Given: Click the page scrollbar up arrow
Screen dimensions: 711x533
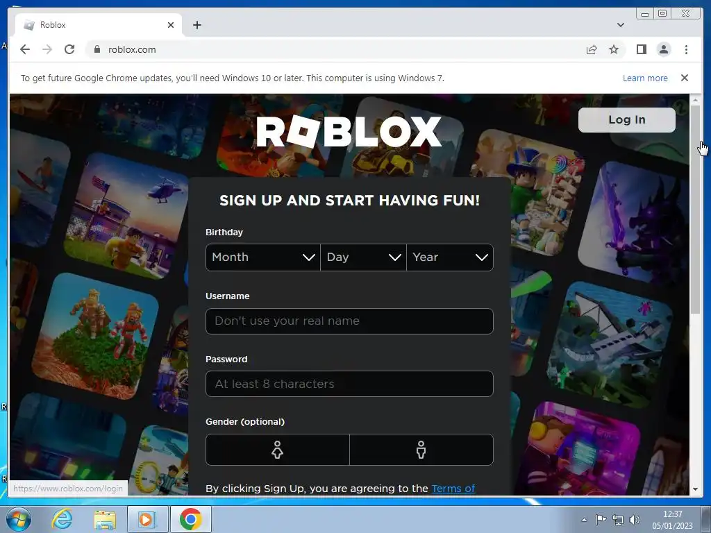Looking at the screenshot, I should click(695, 100).
